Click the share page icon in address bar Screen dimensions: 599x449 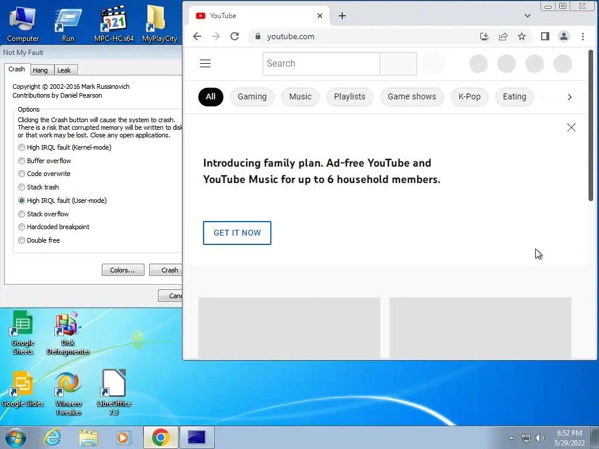pos(503,36)
